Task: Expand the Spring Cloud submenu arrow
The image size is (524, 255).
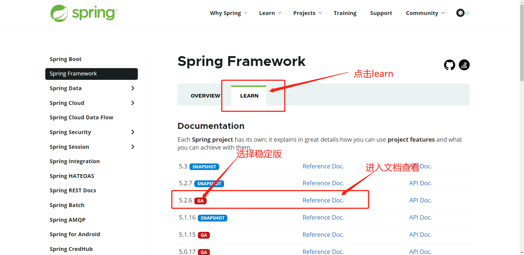Action: click(x=133, y=103)
